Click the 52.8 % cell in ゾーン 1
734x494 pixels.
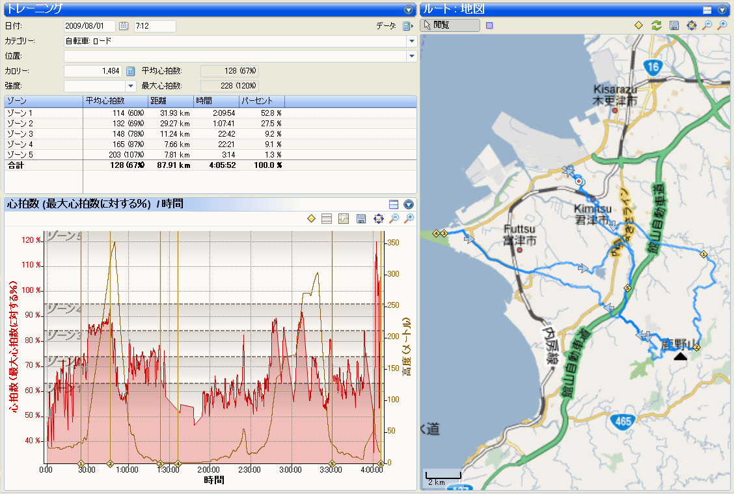[271, 113]
